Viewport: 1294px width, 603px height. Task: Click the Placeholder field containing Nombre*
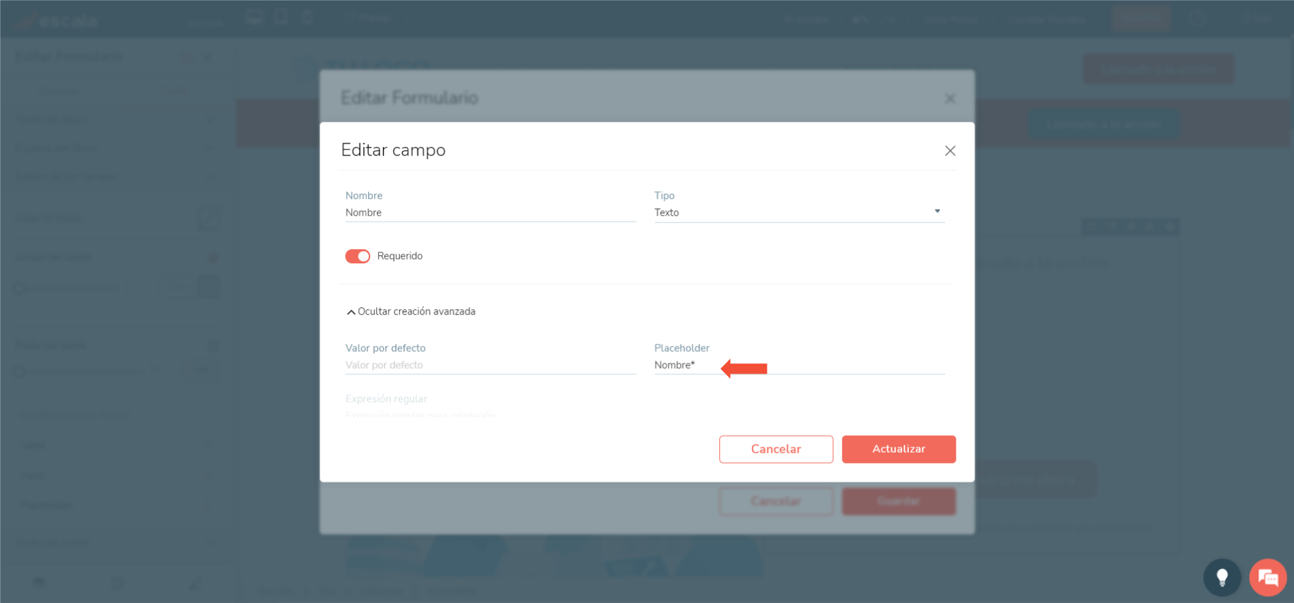799,365
